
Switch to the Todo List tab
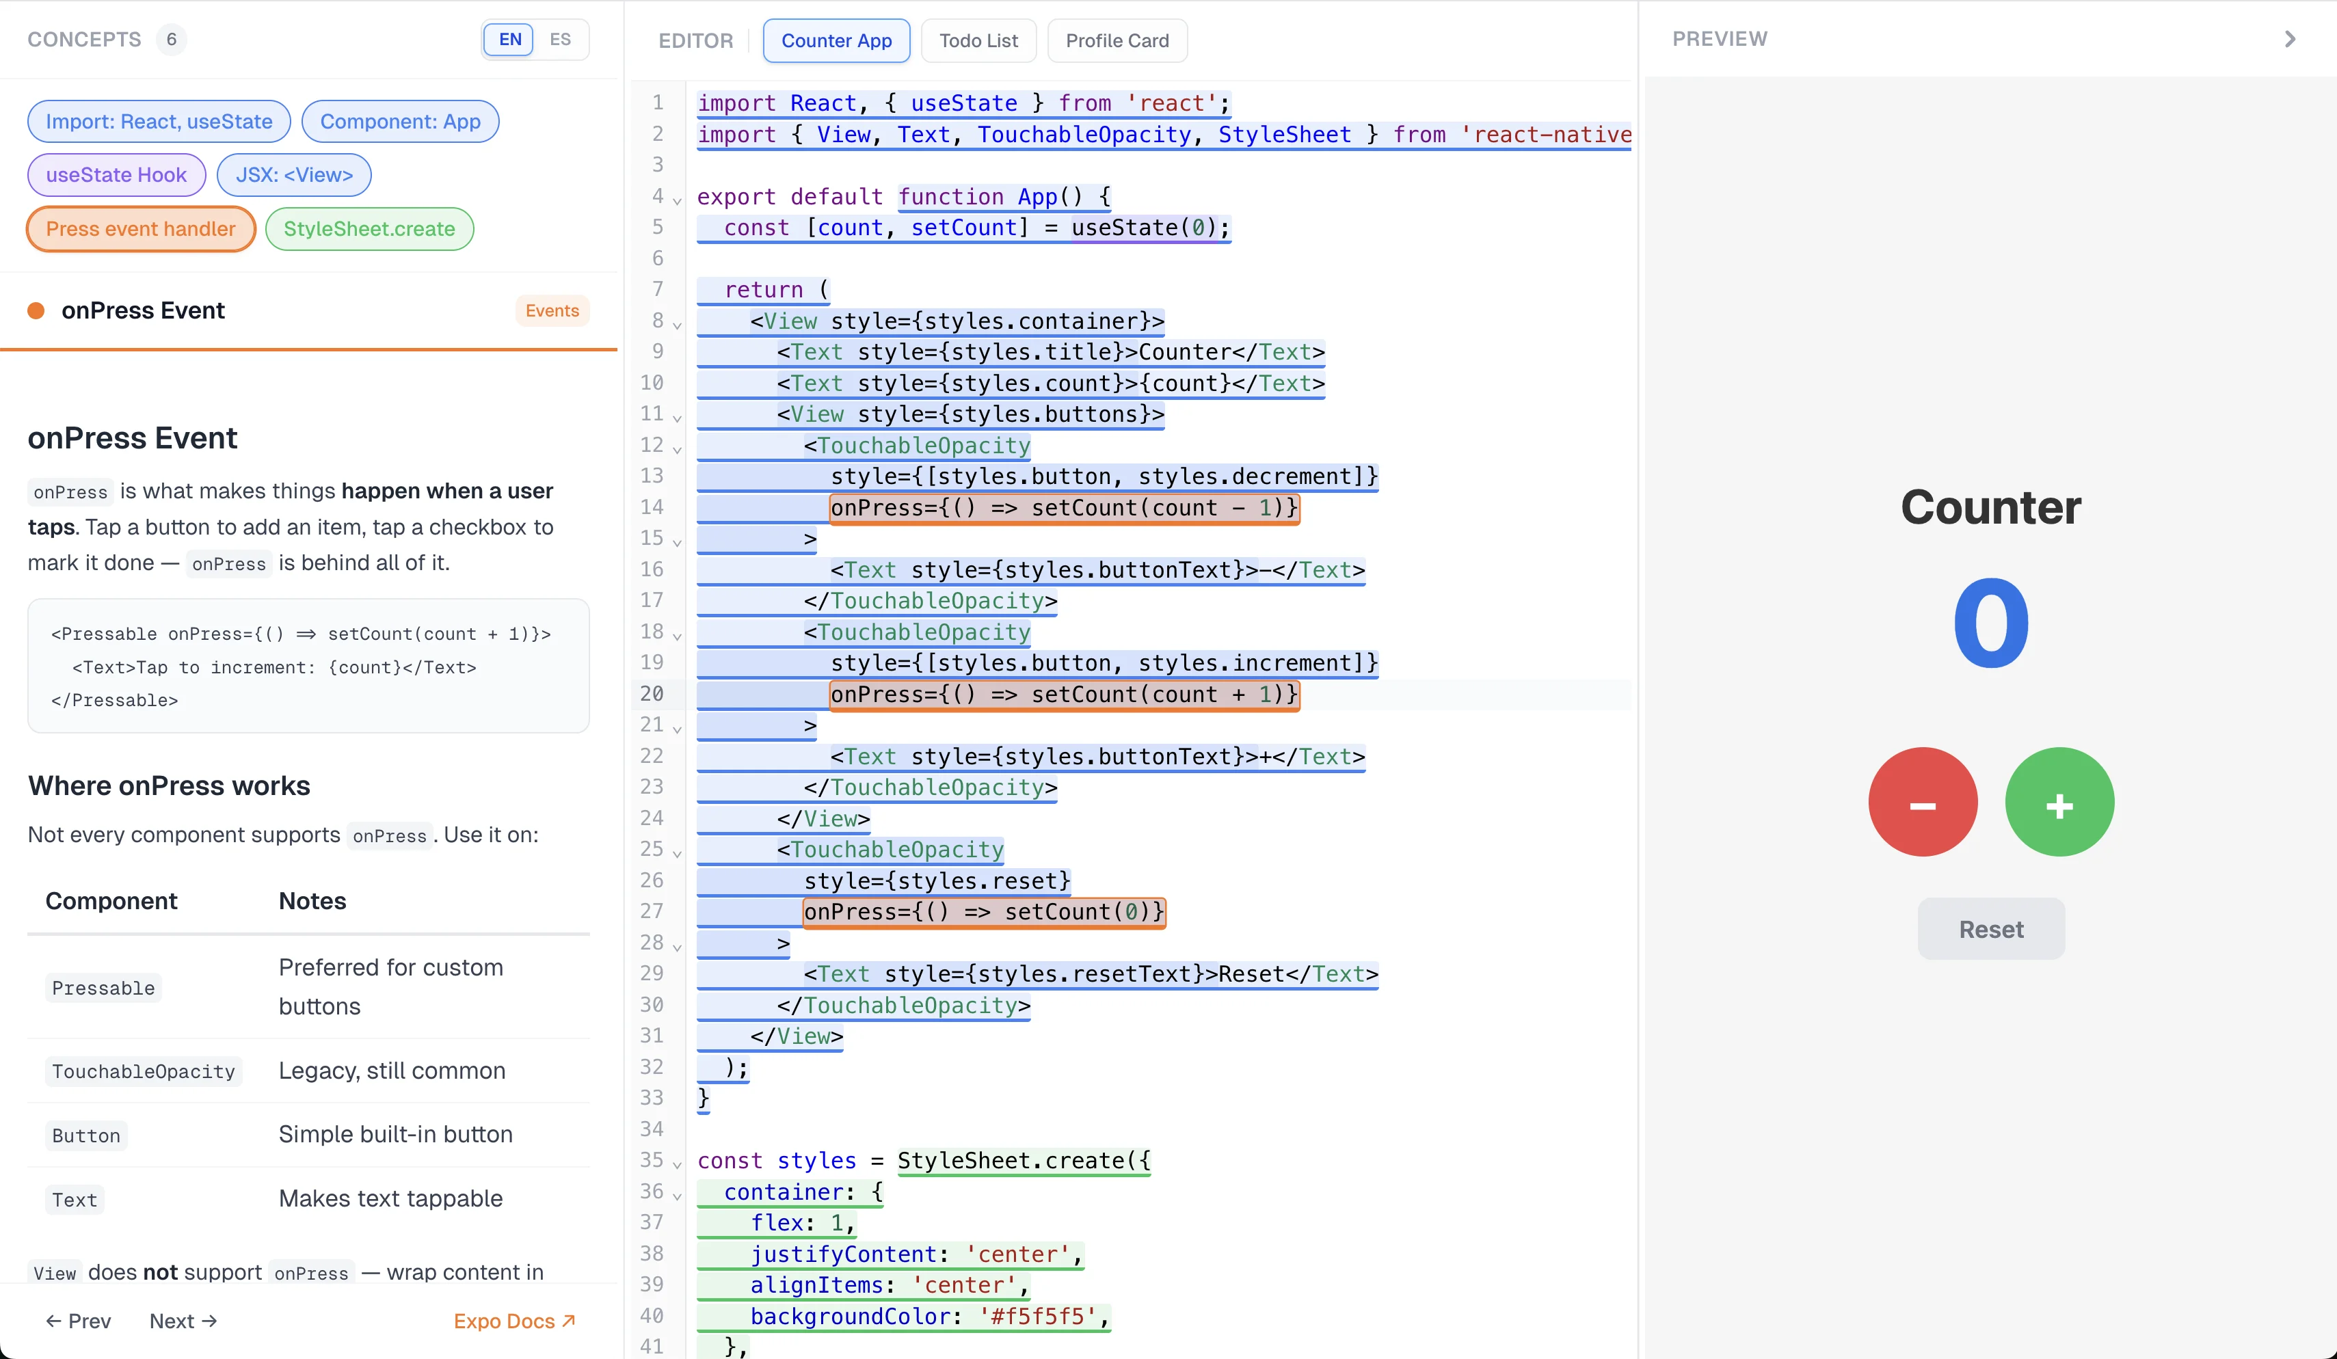[x=978, y=40]
